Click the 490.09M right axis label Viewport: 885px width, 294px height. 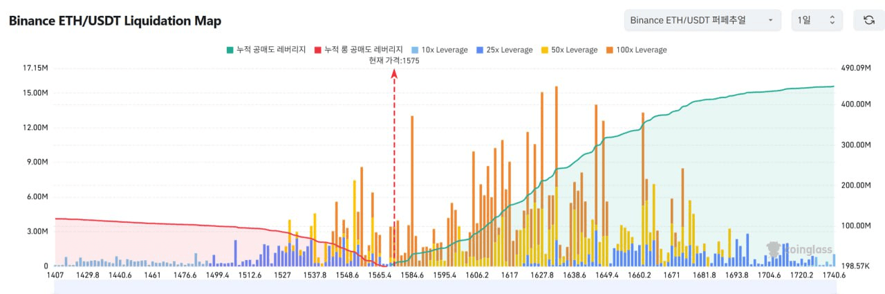pyautogui.click(x=854, y=68)
